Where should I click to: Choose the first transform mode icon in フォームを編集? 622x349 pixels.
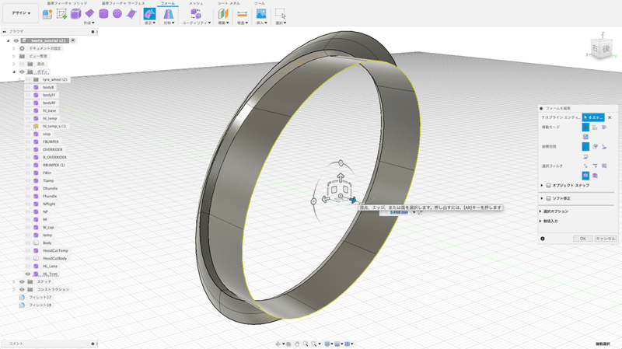coord(585,127)
